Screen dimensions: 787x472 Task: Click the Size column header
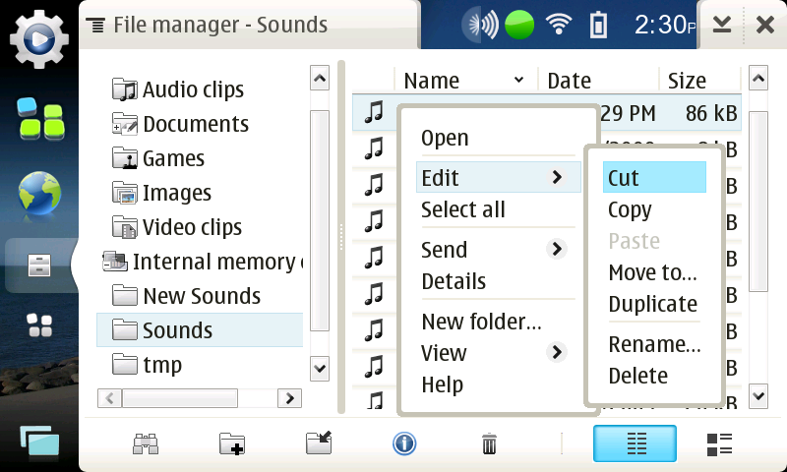pos(687,80)
